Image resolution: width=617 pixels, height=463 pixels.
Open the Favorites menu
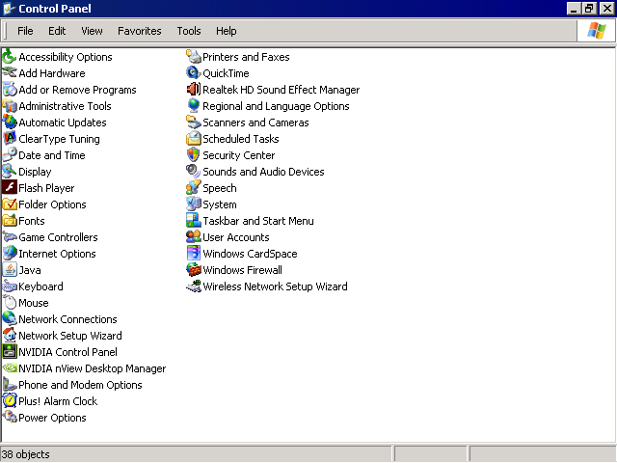139,31
